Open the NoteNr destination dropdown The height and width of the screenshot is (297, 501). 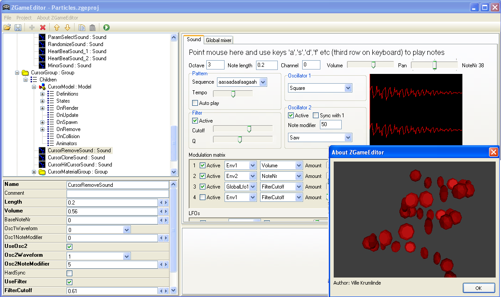[x=299, y=176]
